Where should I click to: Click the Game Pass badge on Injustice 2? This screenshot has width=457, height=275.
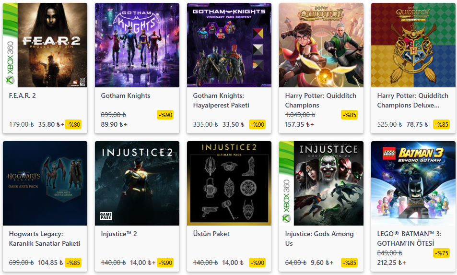click(x=105, y=216)
